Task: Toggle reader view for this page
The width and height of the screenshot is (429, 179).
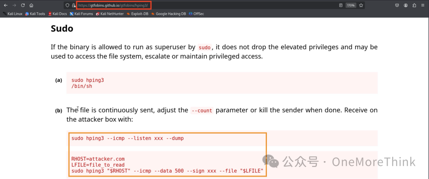Action: pyautogui.click(x=341, y=5)
